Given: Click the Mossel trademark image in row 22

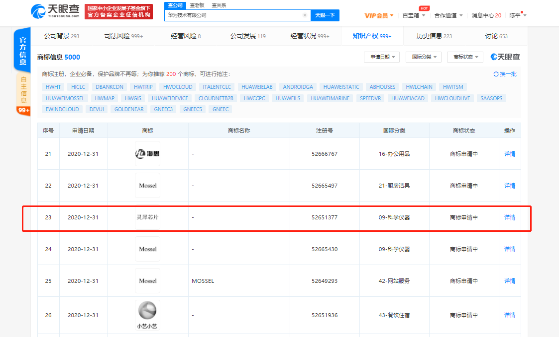Looking at the screenshot, I should (147, 185).
